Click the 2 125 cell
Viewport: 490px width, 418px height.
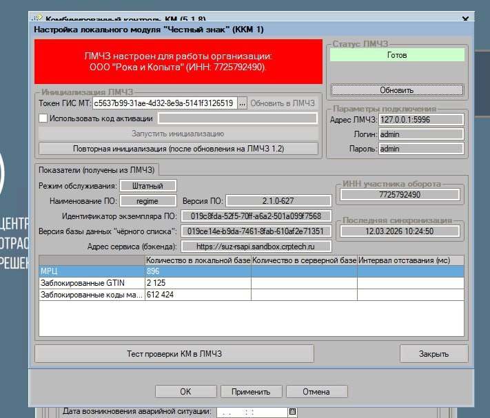(198, 283)
